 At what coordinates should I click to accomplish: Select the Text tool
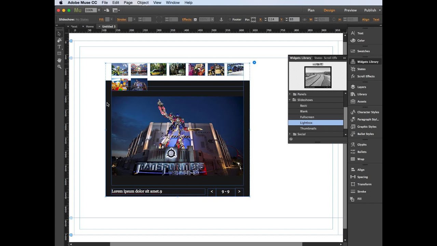59,47
